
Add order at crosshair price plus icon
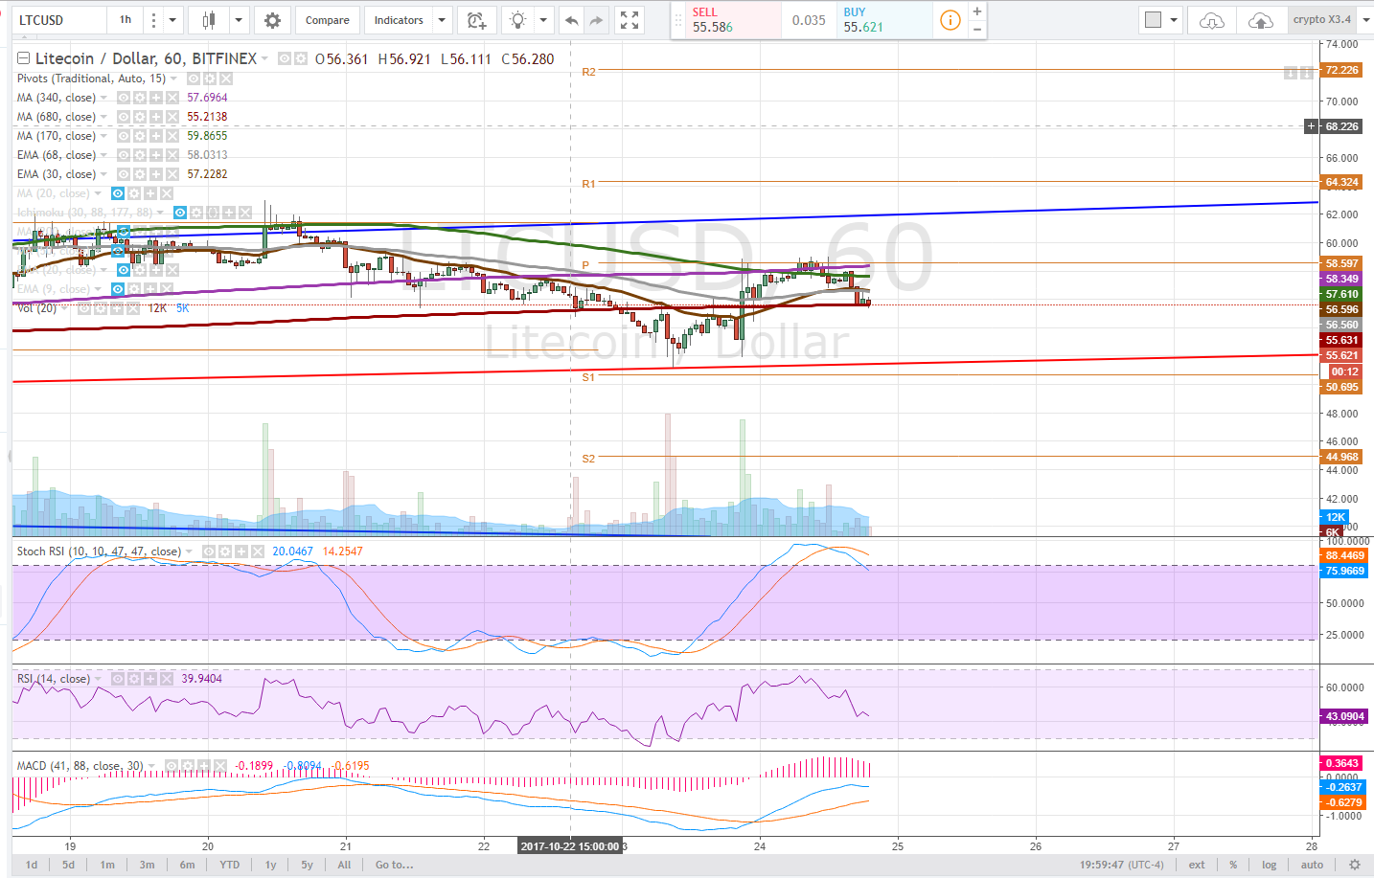point(1311,126)
